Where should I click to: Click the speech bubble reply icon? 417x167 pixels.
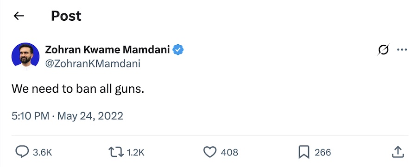click(22, 152)
